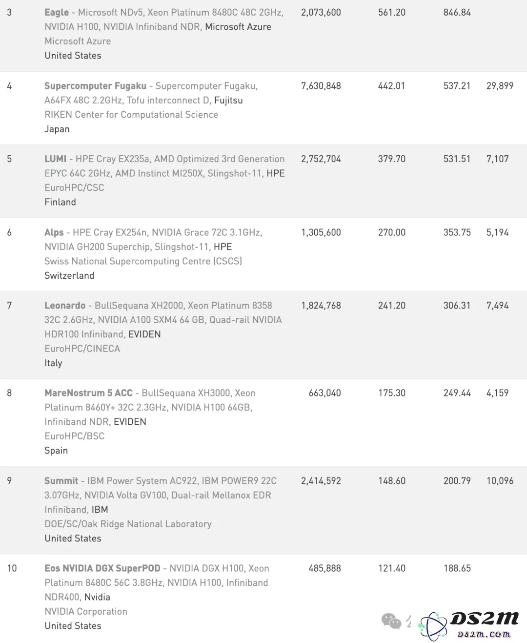The height and width of the screenshot is (643, 527).
Task: Open the MareNostrum 5 ACC link
Action: click(x=88, y=393)
